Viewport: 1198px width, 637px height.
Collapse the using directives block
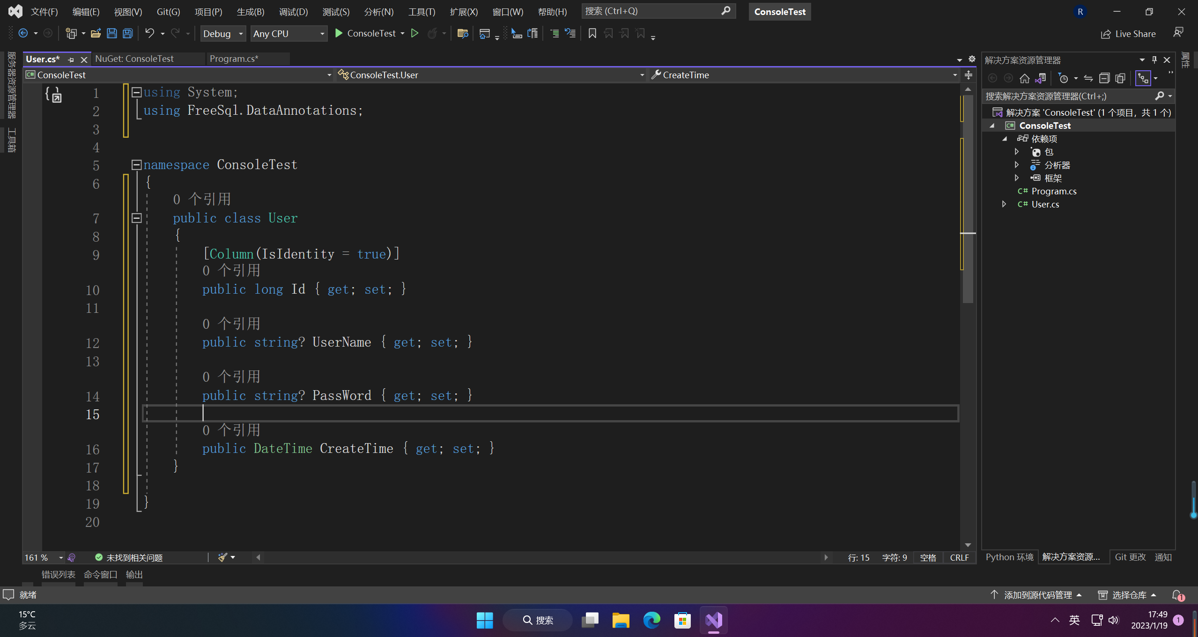pos(136,92)
